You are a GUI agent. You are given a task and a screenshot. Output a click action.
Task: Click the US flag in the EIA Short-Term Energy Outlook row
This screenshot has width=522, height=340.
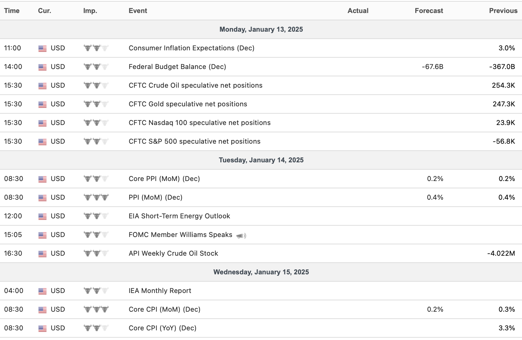[42, 216]
